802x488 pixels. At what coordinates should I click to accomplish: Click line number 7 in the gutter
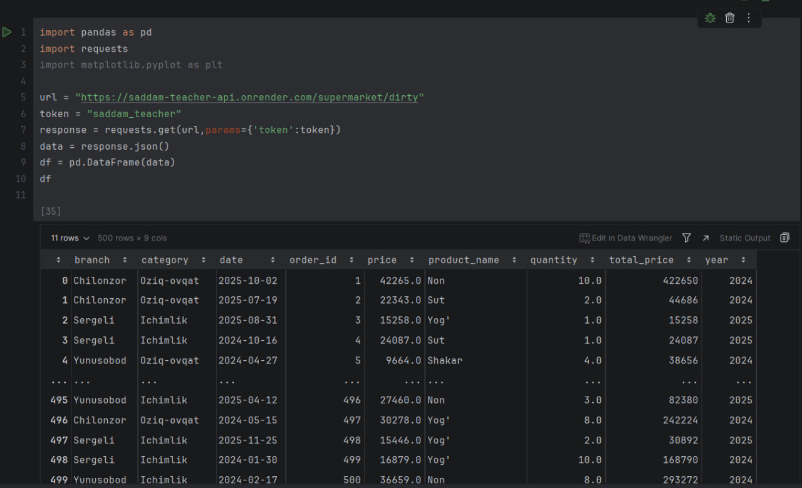point(23,130)
